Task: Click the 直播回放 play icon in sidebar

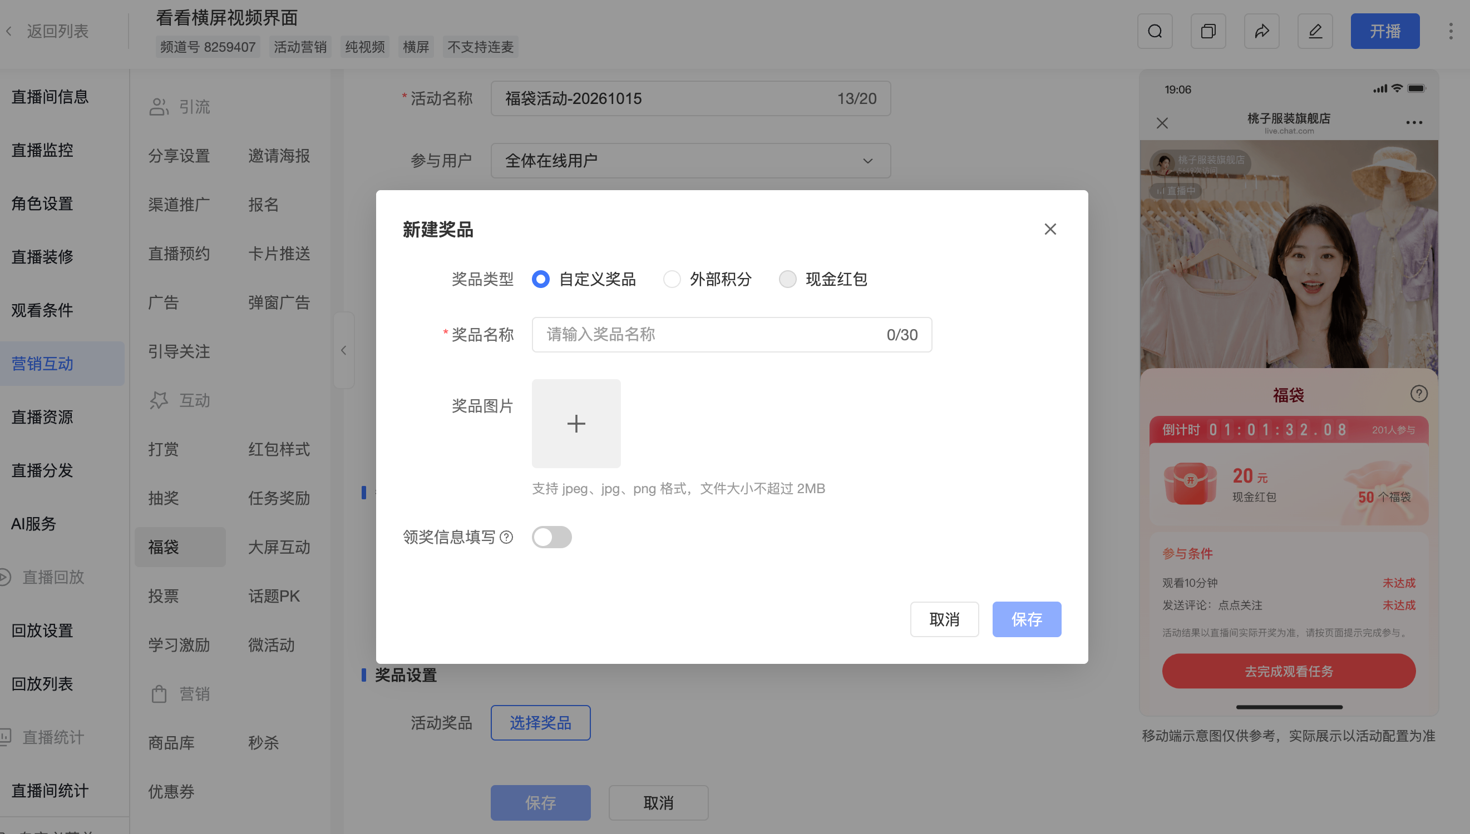Action: [5, 577]
